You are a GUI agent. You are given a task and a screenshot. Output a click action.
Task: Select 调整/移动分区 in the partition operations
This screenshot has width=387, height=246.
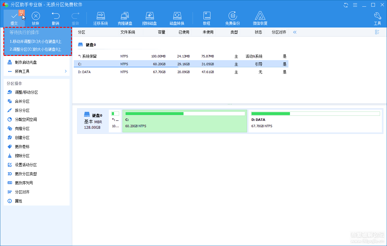26,92
